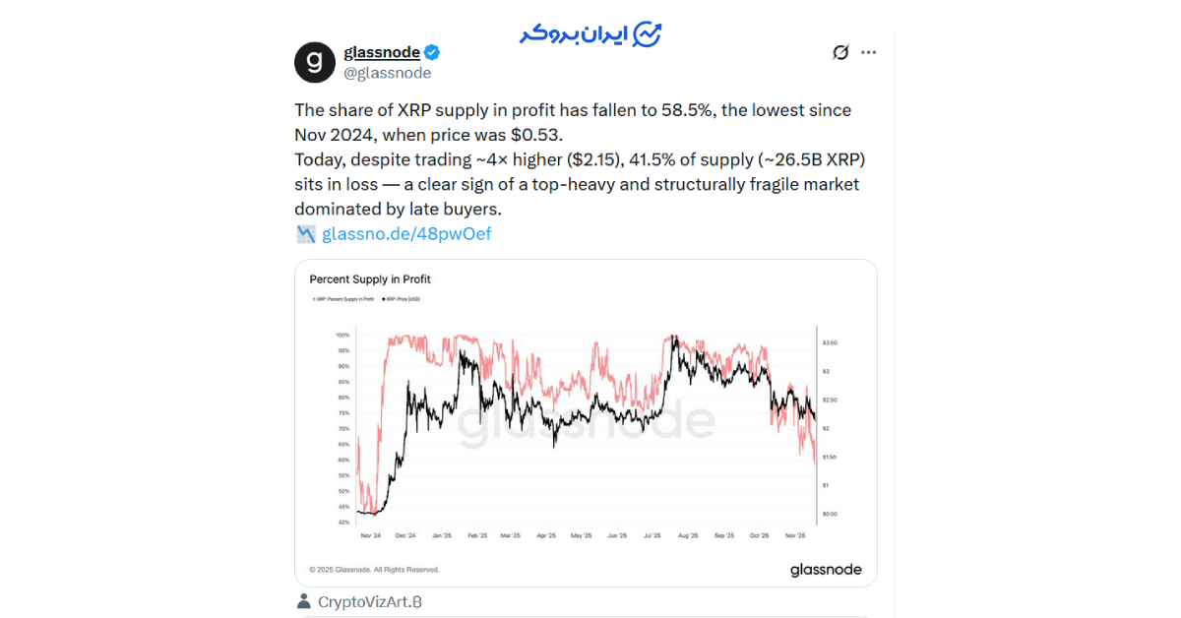Screen dimensions: 1181x618
Task: Click the glassnode profile avatar icon
Action: click(314, 62)
